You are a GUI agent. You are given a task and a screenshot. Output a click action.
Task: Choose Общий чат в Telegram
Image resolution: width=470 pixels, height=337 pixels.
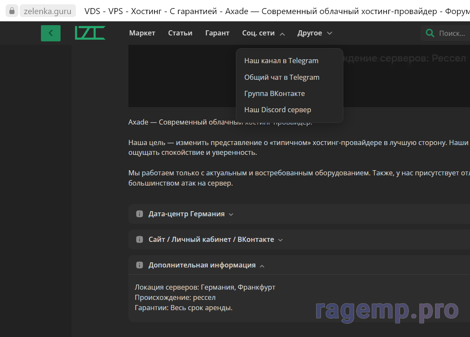[281, 77]
